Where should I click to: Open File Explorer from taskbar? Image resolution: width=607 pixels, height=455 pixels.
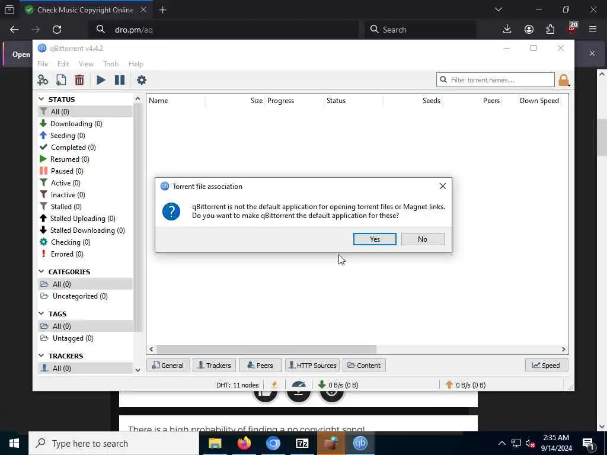pyautogui.click(x=215, y=443)
